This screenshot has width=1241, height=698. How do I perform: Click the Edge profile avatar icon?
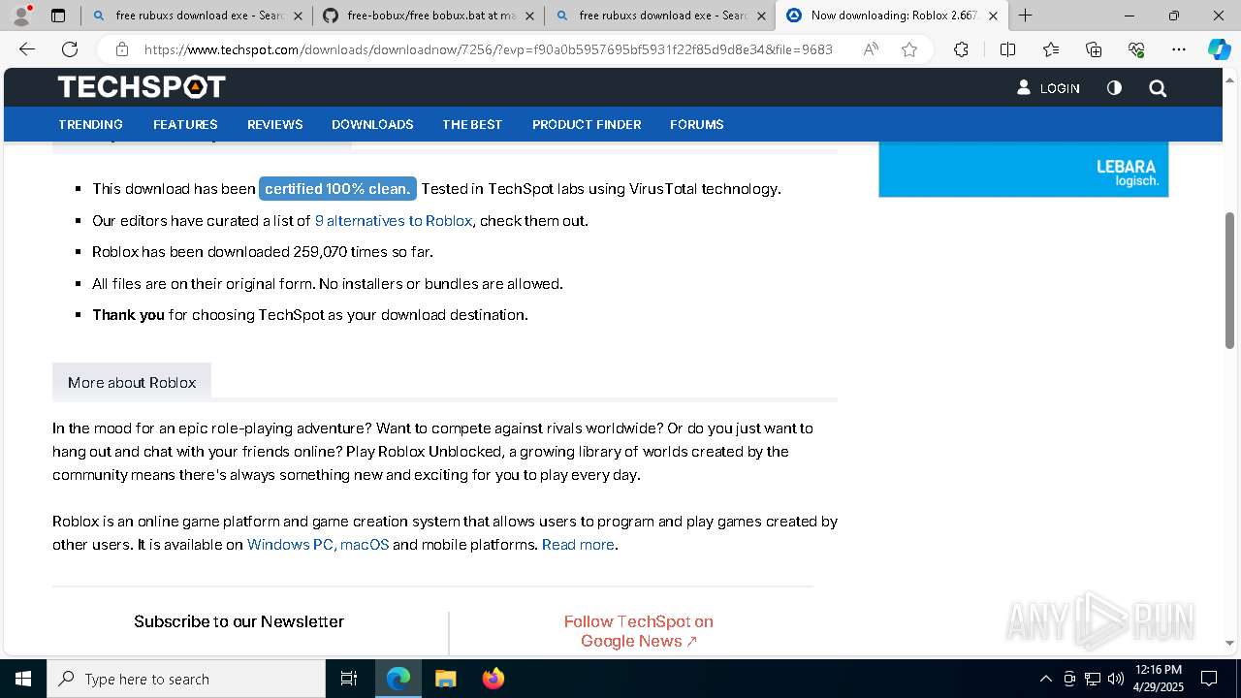click(x=21, y=16)
